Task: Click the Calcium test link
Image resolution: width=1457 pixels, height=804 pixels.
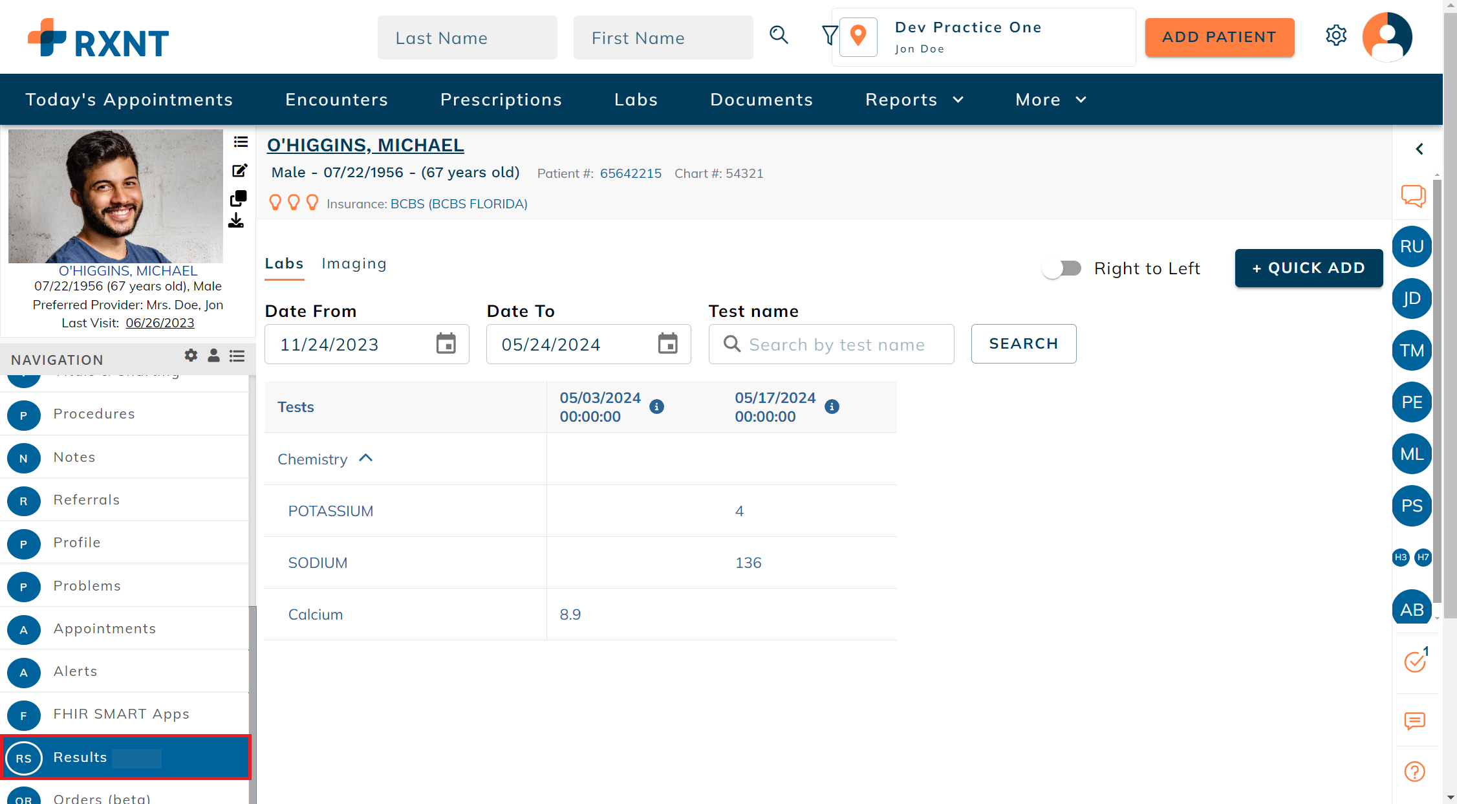Action: 316,614
